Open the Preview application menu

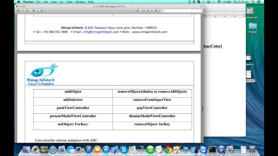(28, 2)
